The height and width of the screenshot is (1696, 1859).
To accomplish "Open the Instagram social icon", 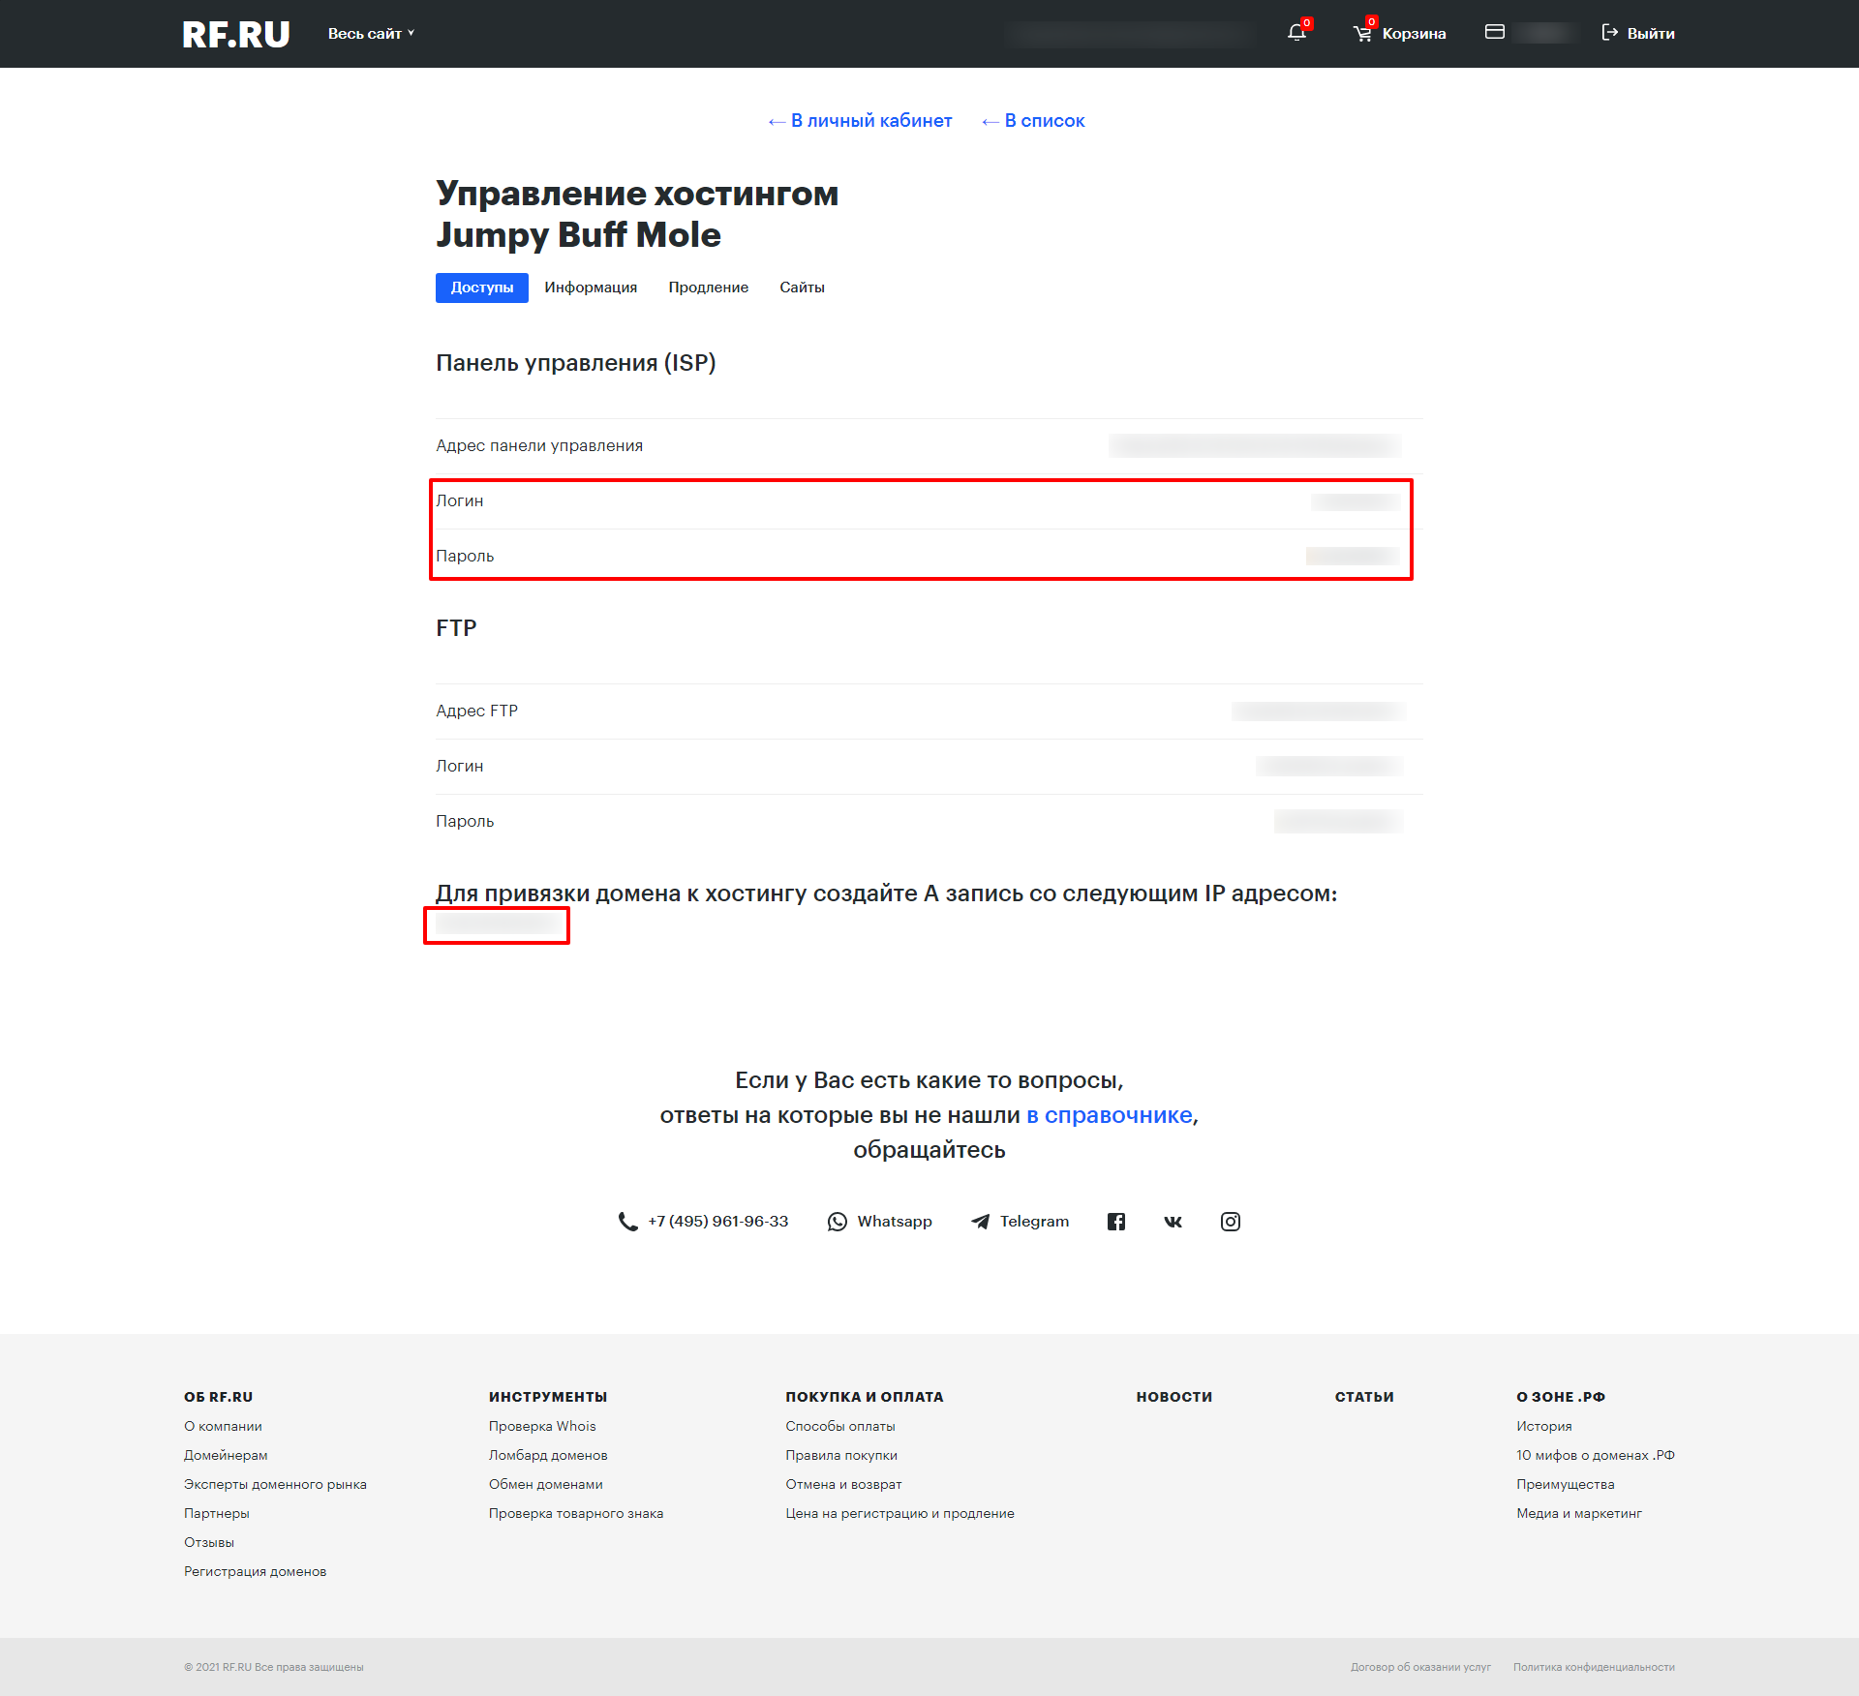I will pyautogui.click(x=1230, y=1222).
